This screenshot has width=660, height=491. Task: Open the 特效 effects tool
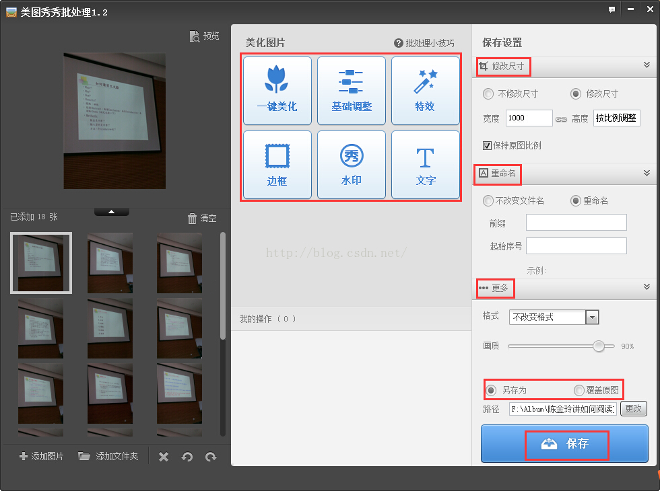point(425,91)
